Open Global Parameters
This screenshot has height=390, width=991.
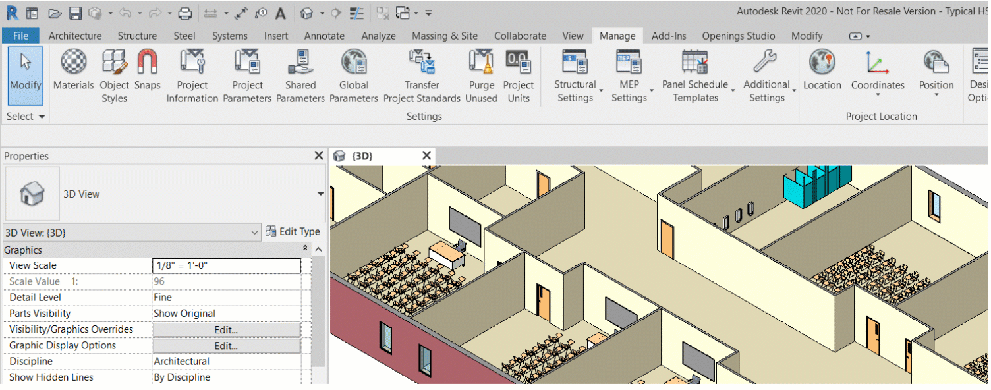click(x=353, y=69)
